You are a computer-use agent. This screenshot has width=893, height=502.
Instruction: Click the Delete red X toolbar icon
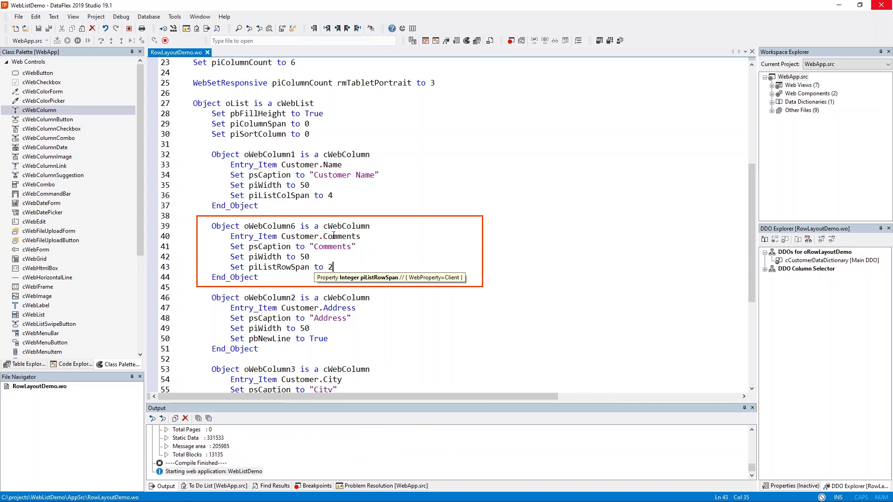tap(92, 28)
